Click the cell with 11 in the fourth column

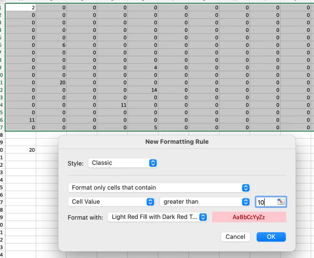pyautogui.click(x=112, y=105)
